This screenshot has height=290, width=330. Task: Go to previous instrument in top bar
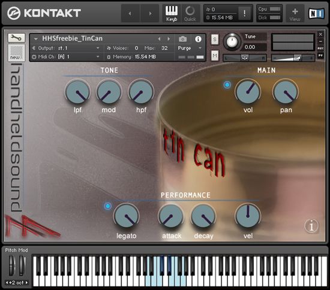pyautogui.click(x=130, y=13)
